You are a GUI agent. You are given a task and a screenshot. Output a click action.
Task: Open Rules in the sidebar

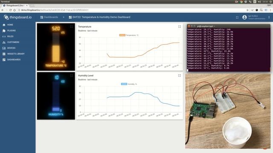click(x=17, y=37)
